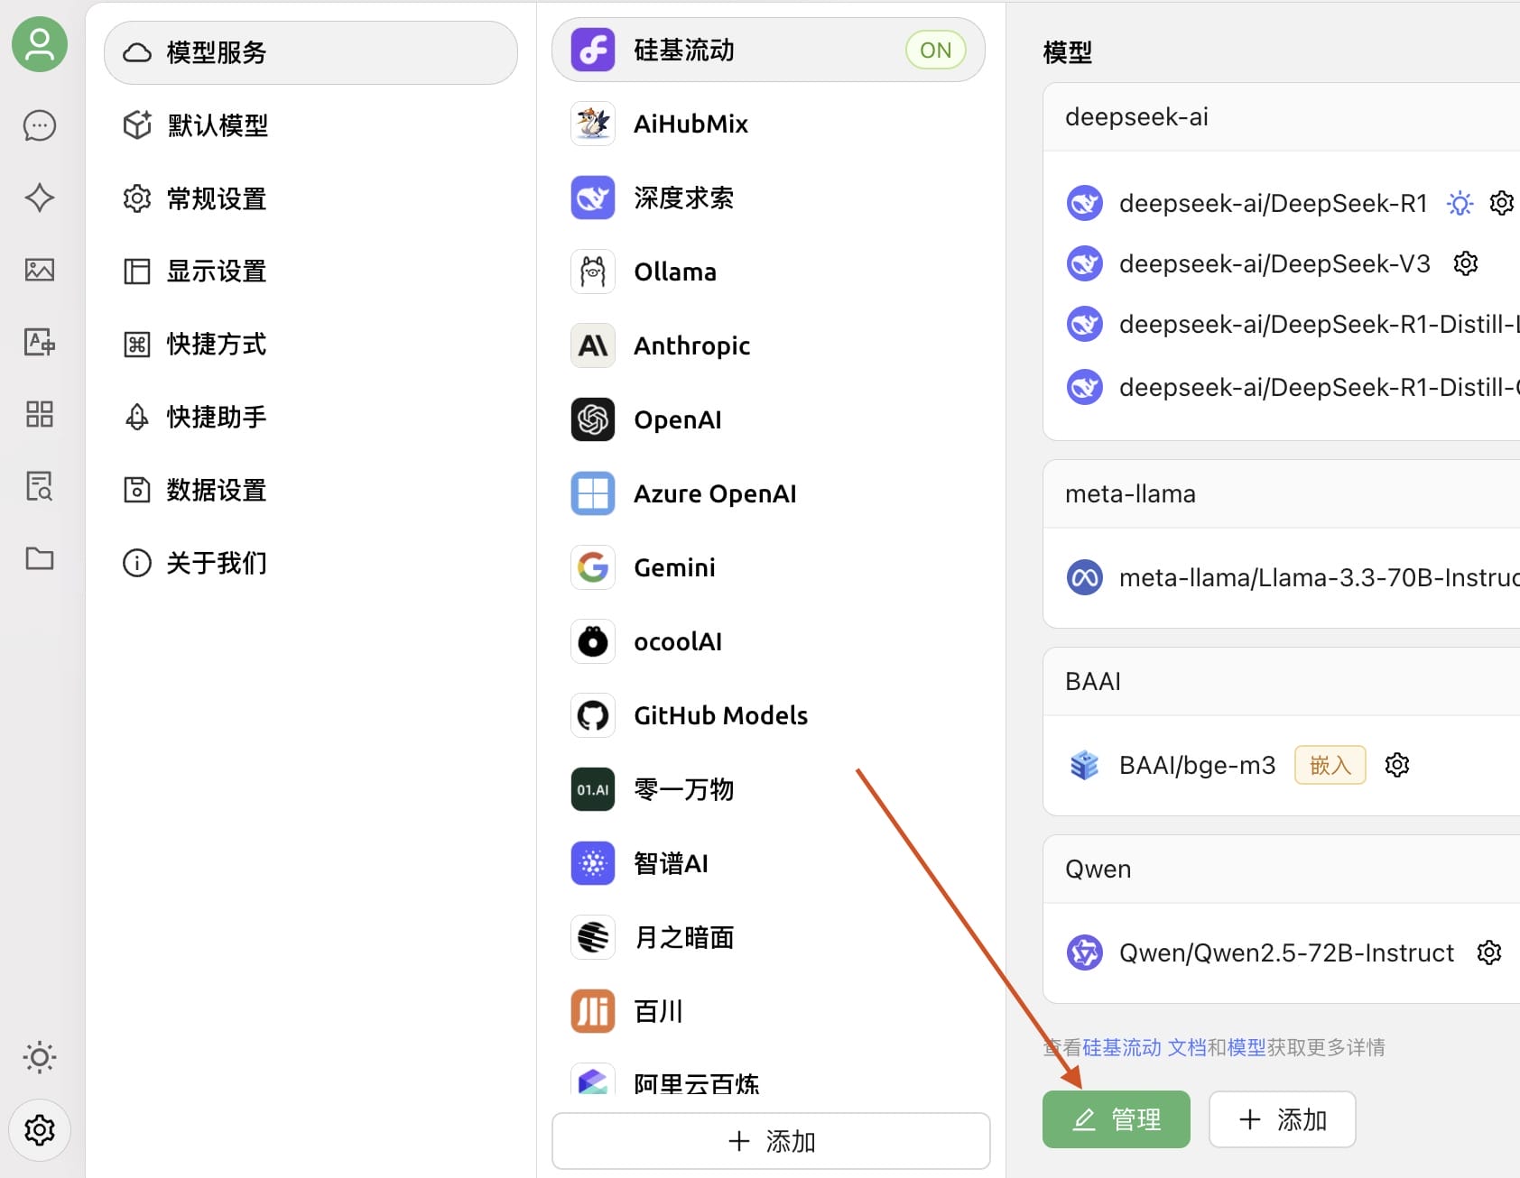Click the 嵌入 tag on bge-m3
The height and width of the screenshot is (1178, 1520).
1330,765
